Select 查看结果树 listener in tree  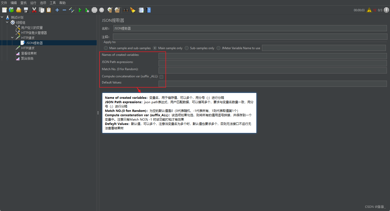(x=29, y=53)
